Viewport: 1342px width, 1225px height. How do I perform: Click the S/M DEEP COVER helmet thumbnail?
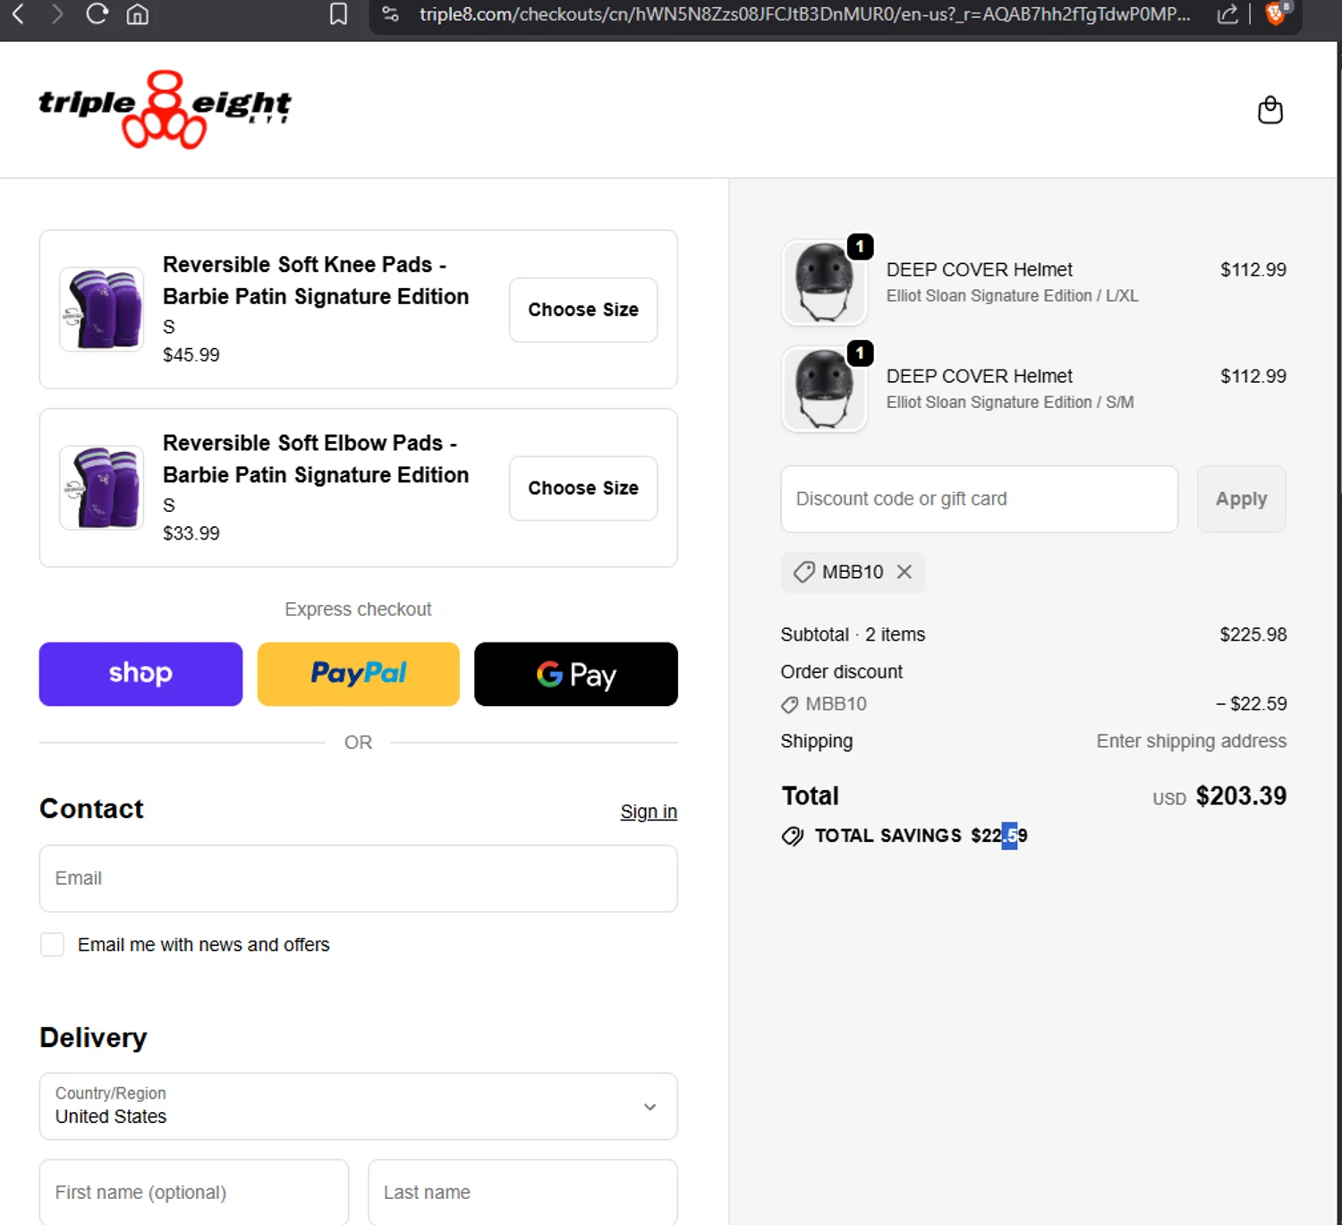[x=824, y=389]
